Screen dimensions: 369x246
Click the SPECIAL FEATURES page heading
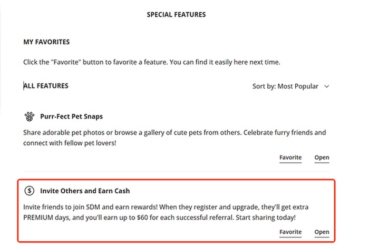point(176,15)
